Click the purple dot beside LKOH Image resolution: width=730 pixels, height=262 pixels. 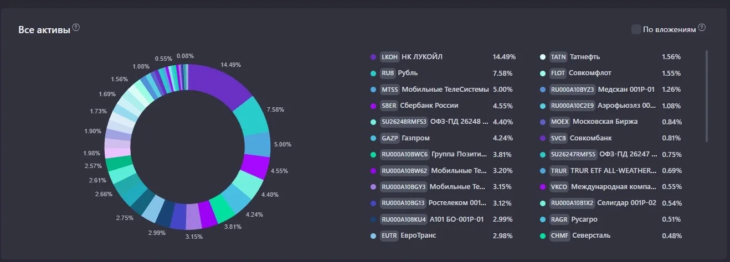click(373, 57)
